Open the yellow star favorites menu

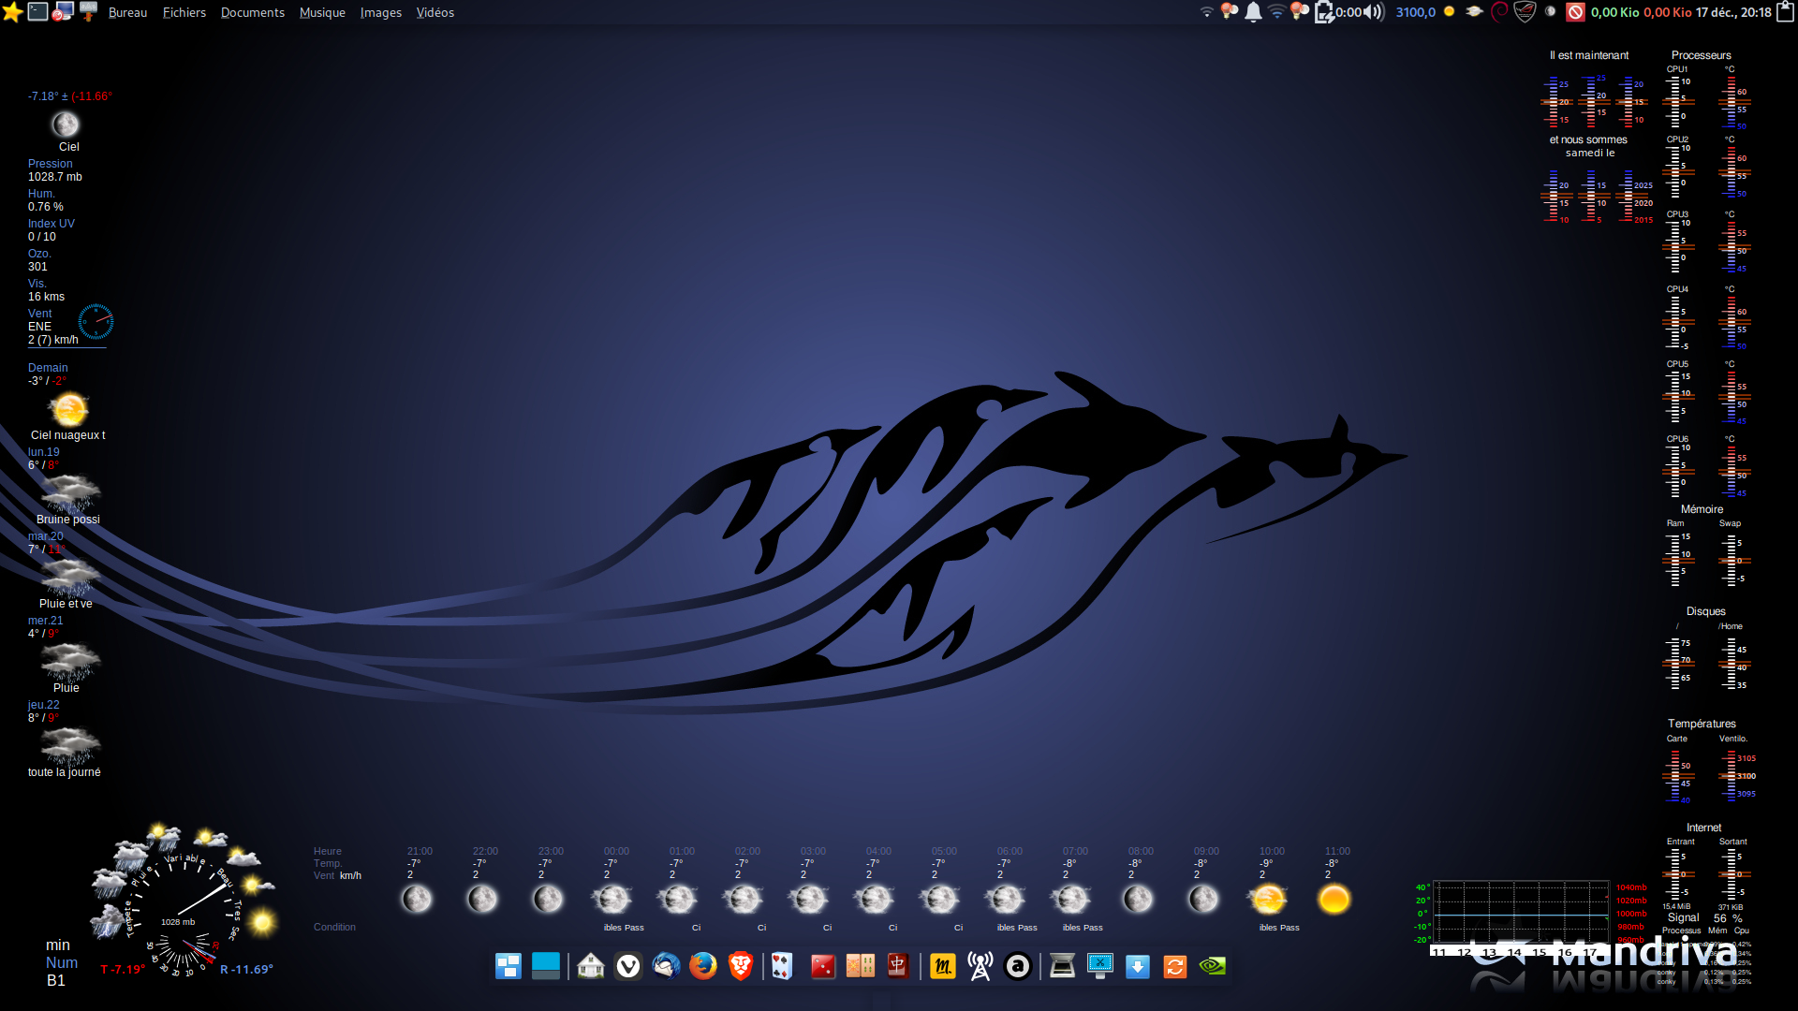click(12, 12)
